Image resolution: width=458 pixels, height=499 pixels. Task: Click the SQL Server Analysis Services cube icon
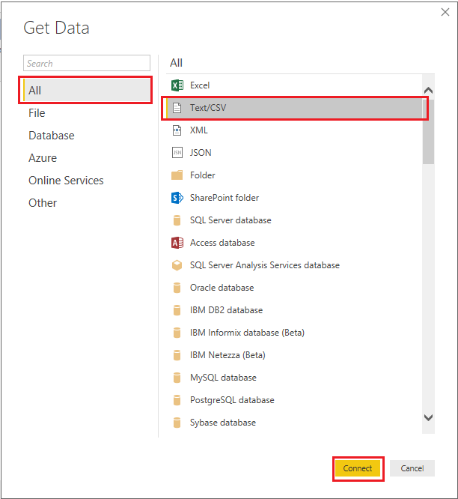point(177,265)
